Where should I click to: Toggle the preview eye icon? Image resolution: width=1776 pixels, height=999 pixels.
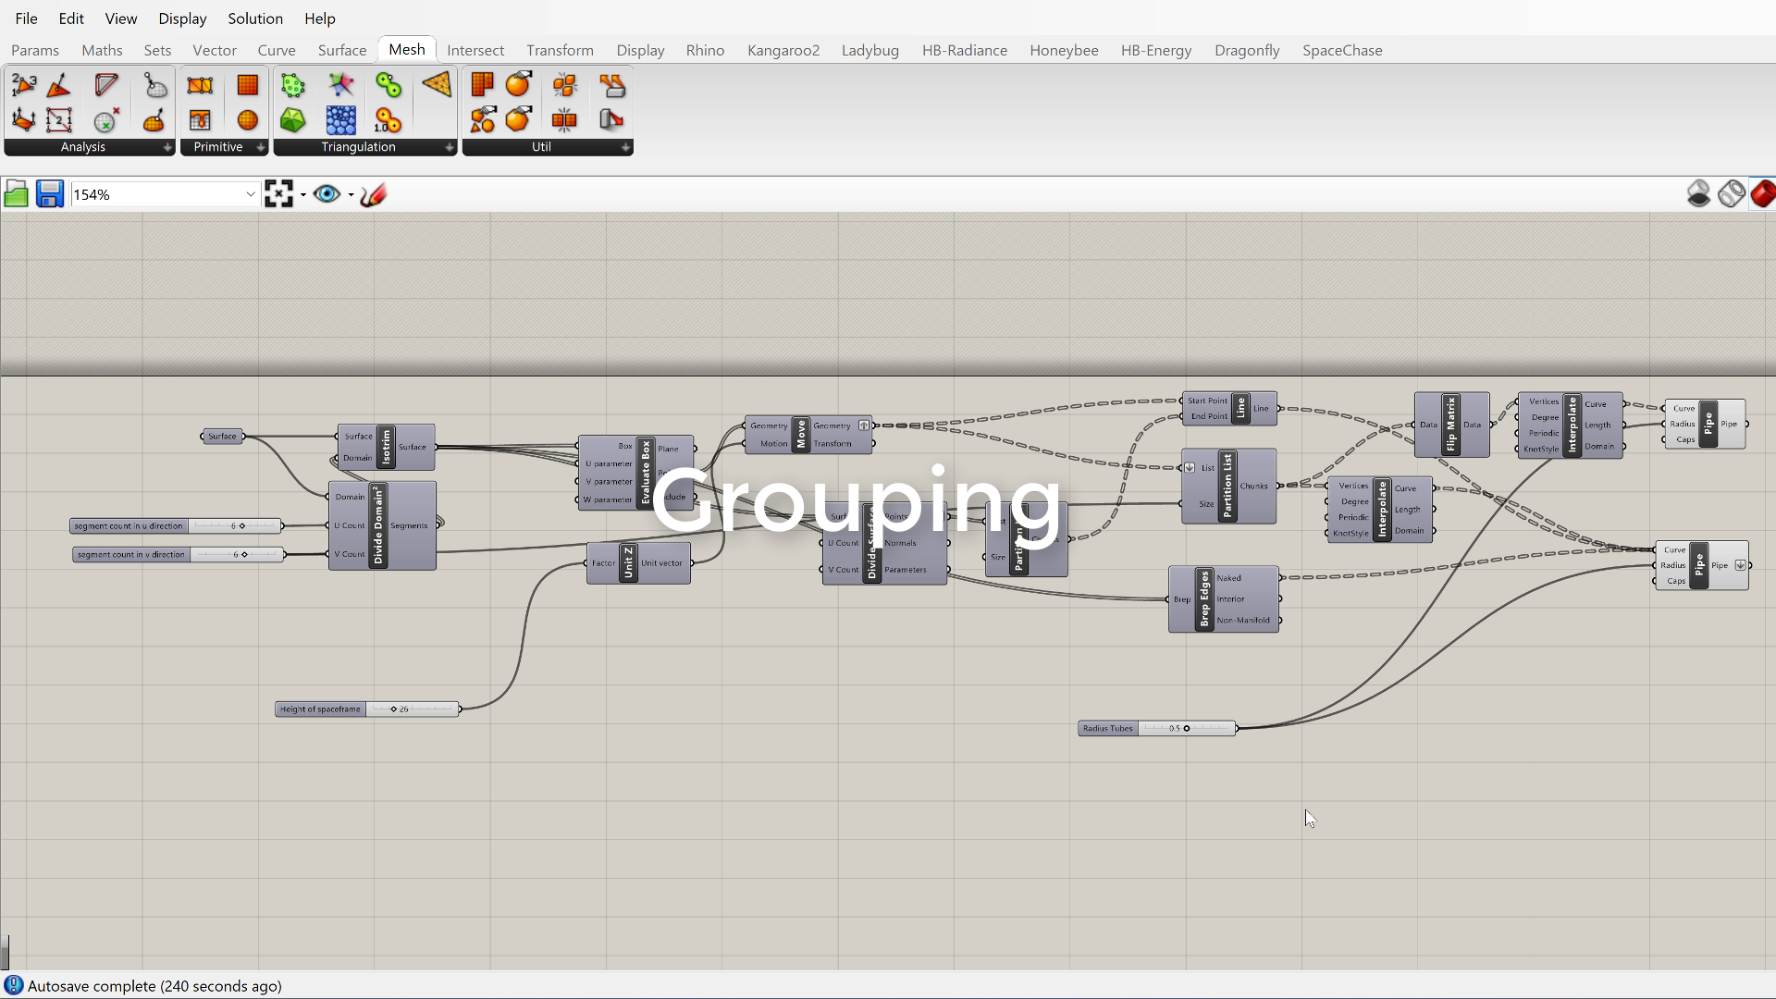pyautogui.click(x=326, y=194)
